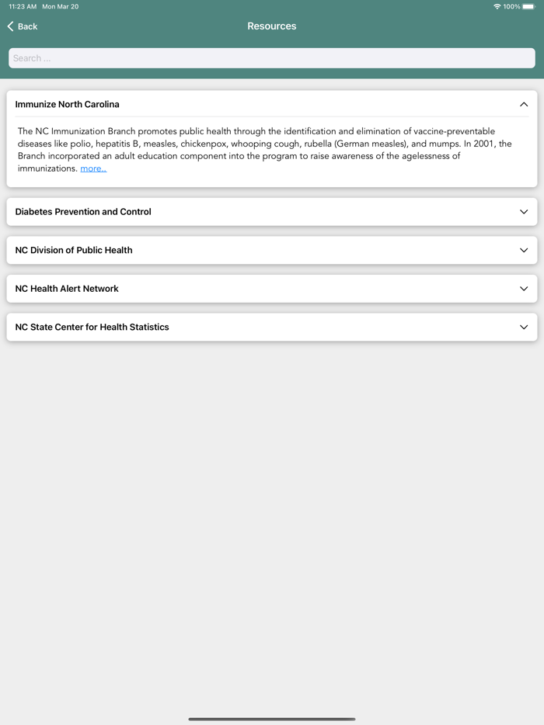The height and width of the screenshot is (725, 544).
Task: Tap the Wi-Fi icon in the status bar
Action: coord(496,6)
